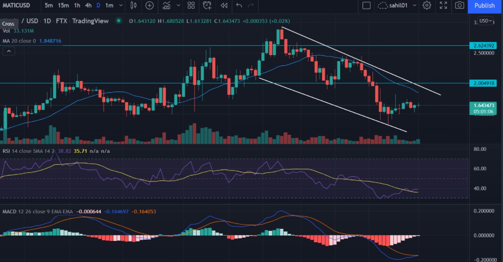Open the USD currency dropdown
503x262 pixels.
click(486, 21)
